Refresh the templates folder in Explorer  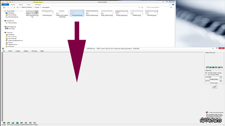coord(142,8)
